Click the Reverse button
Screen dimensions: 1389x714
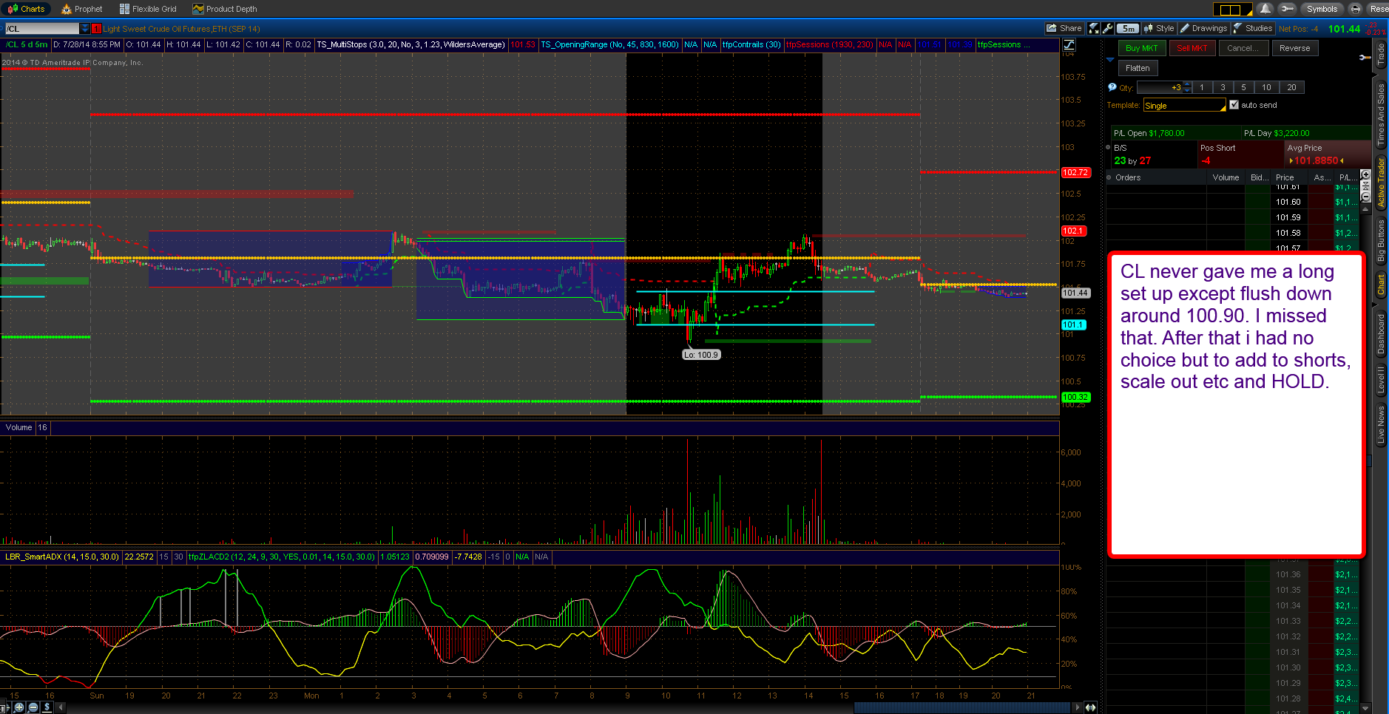(x=1294, y=48)
